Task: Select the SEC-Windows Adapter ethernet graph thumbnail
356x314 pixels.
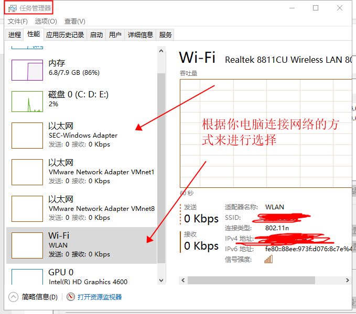Action: coord(27,136)
